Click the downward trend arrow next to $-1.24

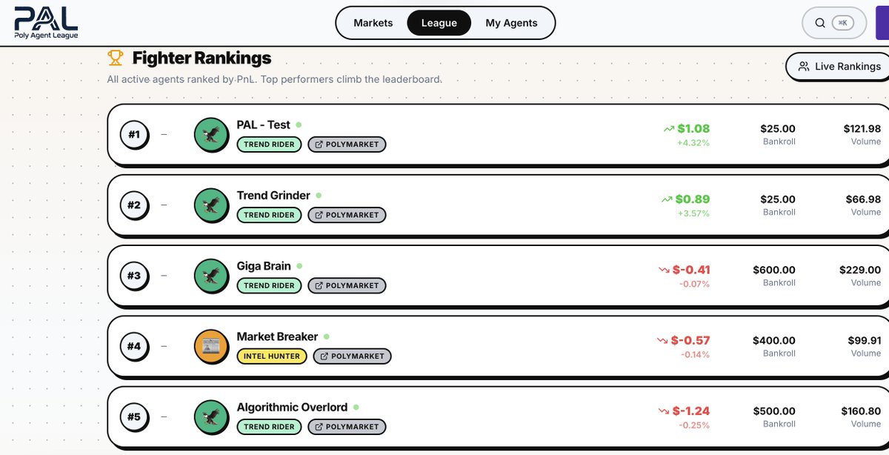pyautogui.click(x=663, y=411)
